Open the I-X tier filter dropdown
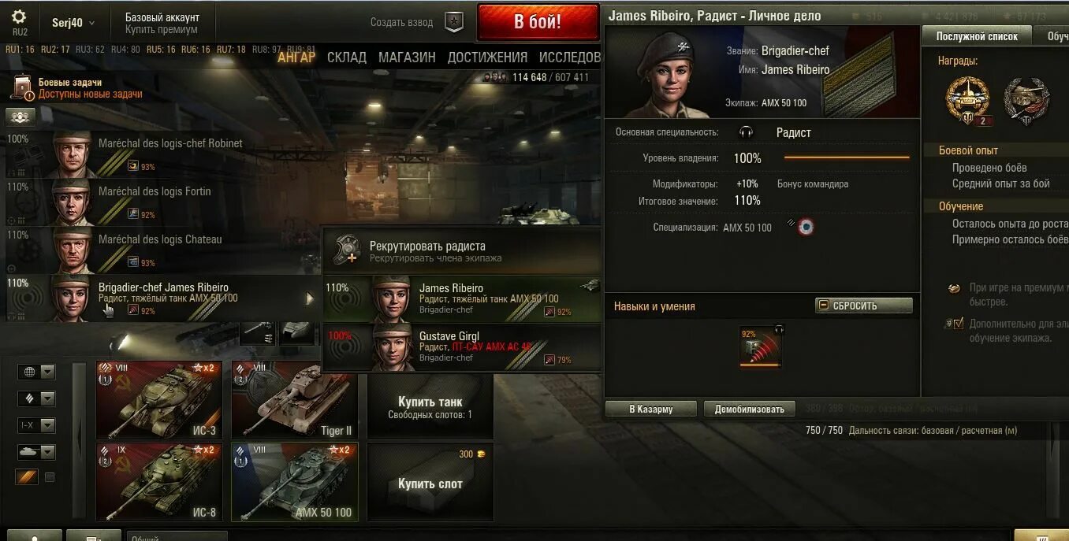The width and height of the screenshot is (1069, 541). tap(36, 425)
